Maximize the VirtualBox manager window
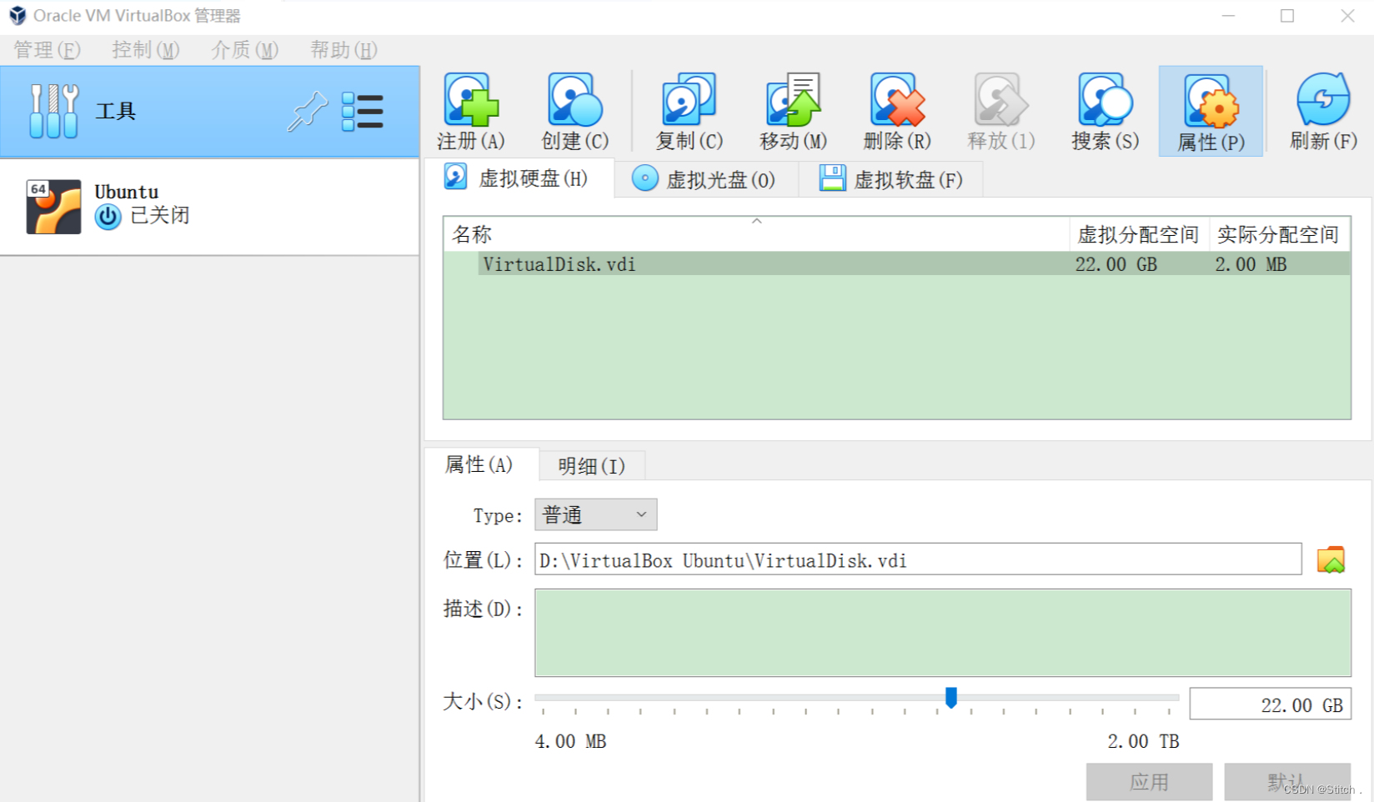The height and width of the screenshot is (802, 1374). coord(1287,16)
